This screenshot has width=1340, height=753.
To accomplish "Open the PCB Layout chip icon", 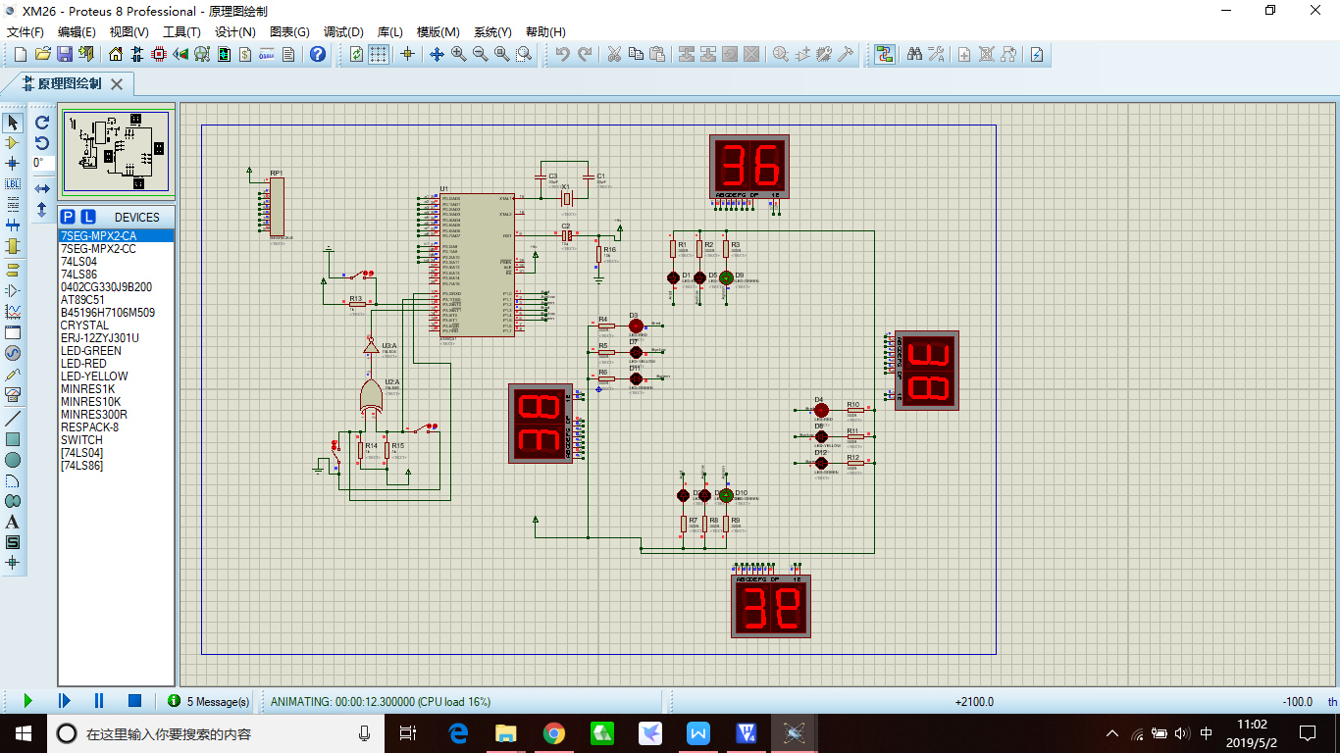I will coord(159,54).
